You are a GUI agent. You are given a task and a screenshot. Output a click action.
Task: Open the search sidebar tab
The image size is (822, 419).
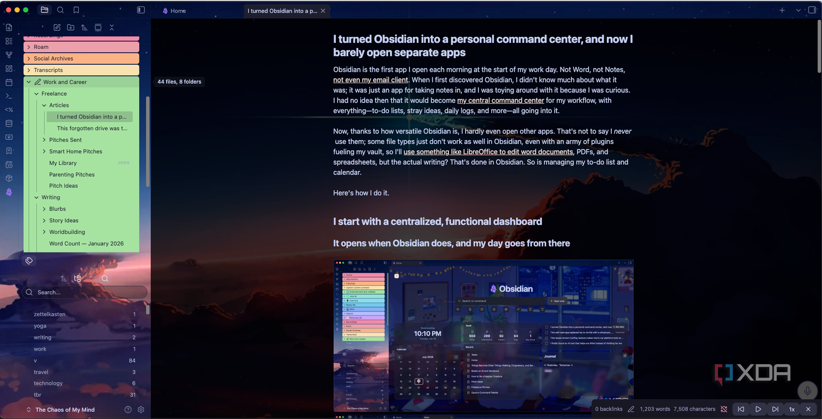(x=60, y=10)
